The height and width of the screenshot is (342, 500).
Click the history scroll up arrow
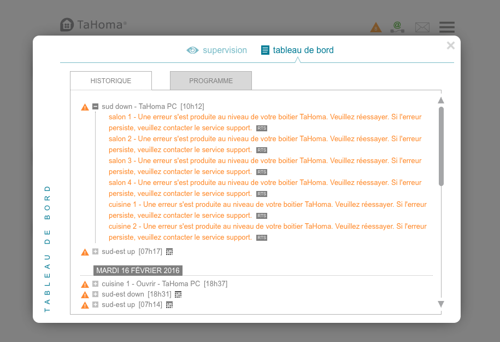tap(441, 100)
